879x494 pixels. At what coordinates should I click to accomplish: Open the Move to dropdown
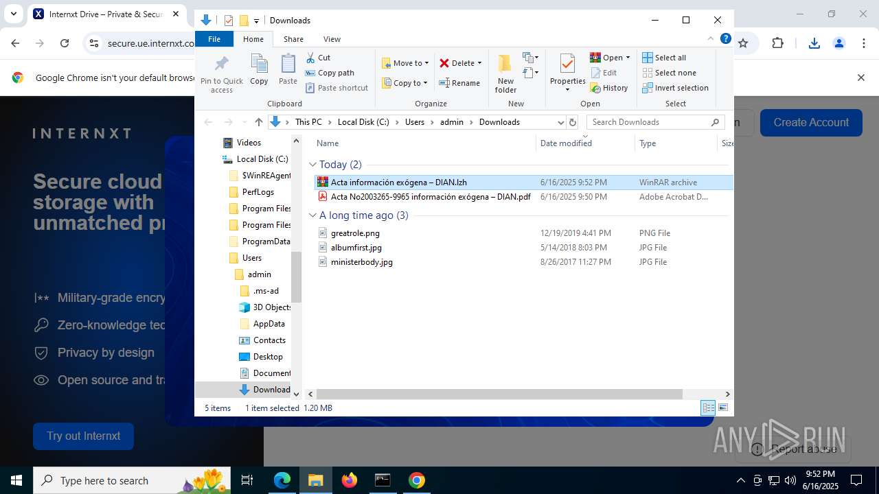(405, 63)
